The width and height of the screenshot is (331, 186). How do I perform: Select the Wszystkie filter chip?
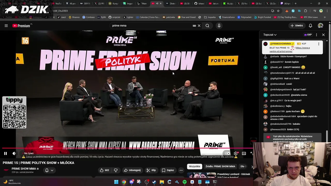coord(194,166)
